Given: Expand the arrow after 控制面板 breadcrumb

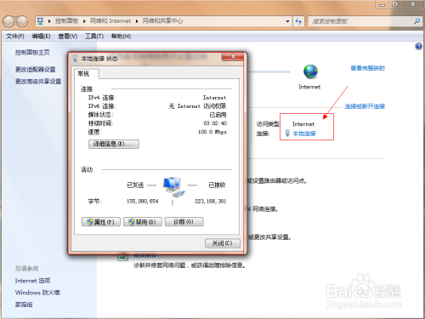Looking at the screenshot, I should [x=84, y=21].
